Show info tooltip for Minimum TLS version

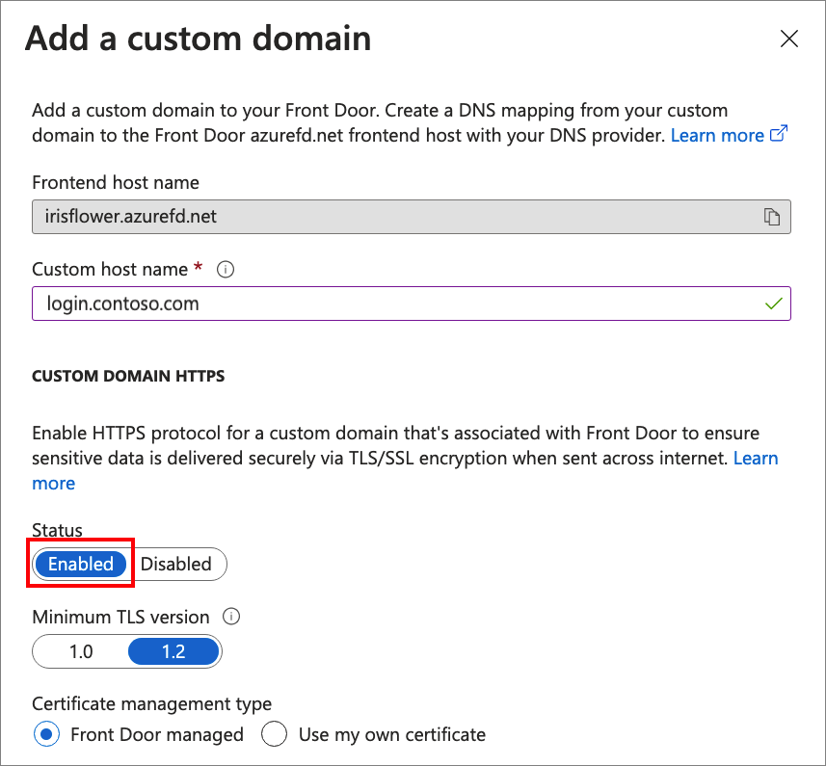click(x=231, y=617)
